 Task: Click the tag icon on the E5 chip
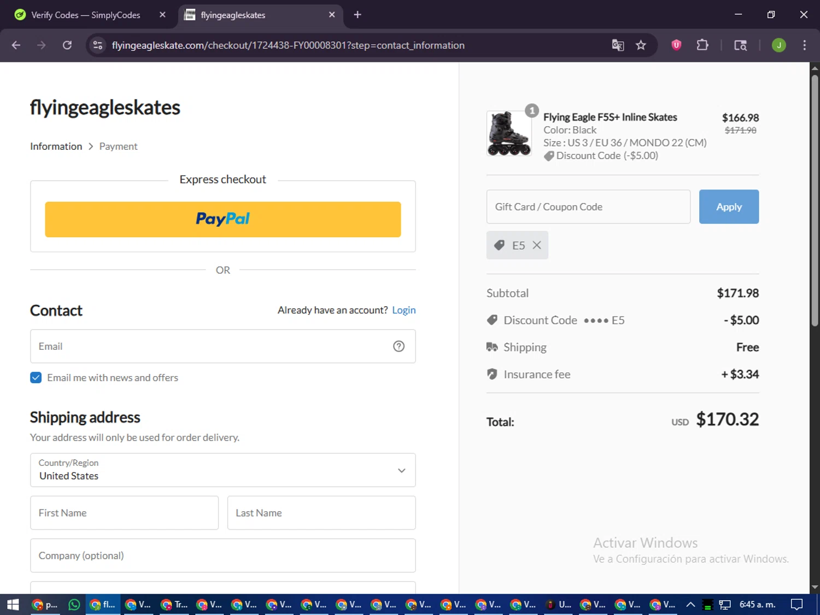click(499, 245)
